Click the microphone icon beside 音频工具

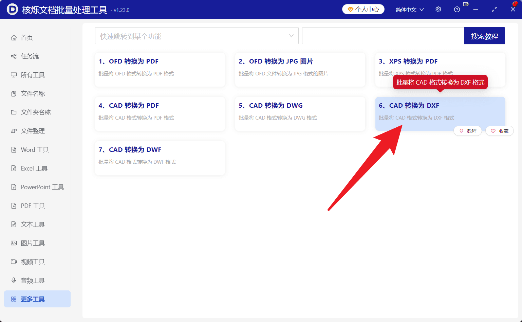coord(14,280)
